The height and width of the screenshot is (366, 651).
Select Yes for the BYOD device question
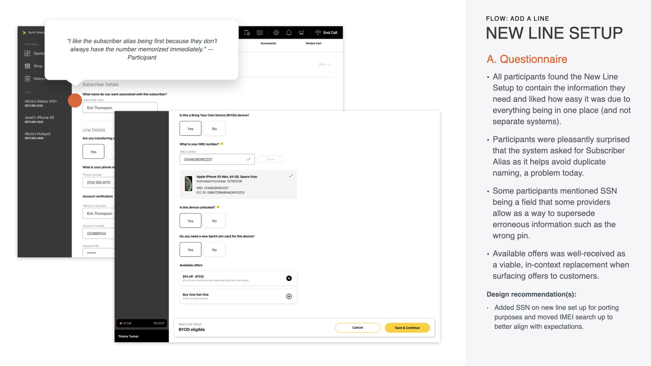[191, 129]
